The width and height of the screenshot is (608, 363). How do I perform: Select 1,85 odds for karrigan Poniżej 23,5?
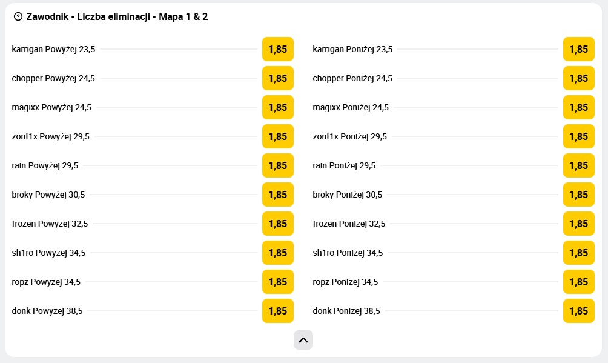click(x=578, y=49)
